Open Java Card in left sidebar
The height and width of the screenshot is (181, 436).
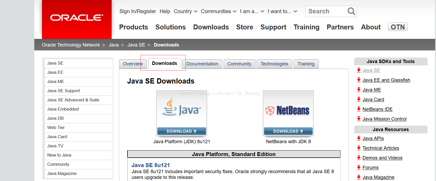pos(78,137)
